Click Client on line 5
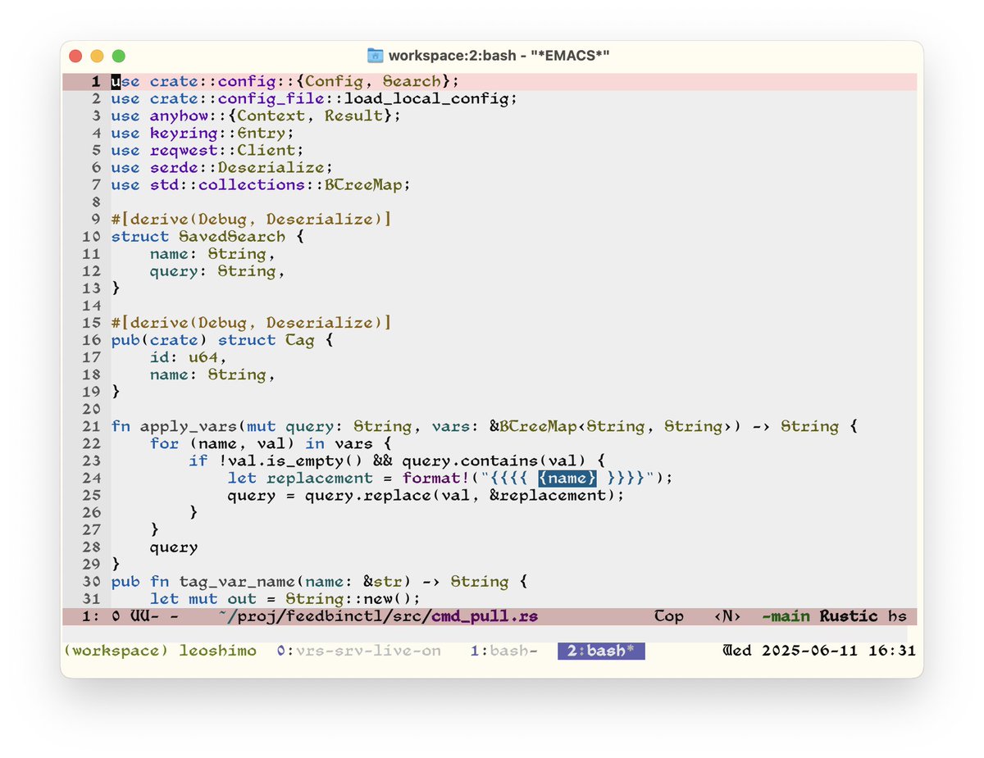The height and width of the screenshot is (758, 984). (266, 150)
